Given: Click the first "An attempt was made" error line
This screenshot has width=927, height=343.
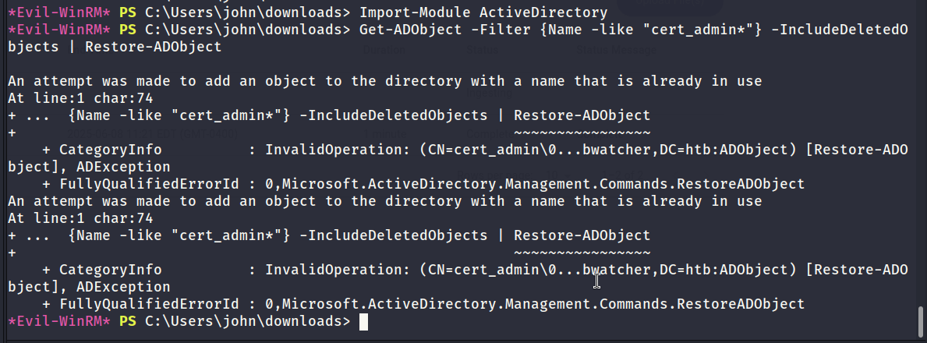Looking at the screenshot, I should point(385,81).
